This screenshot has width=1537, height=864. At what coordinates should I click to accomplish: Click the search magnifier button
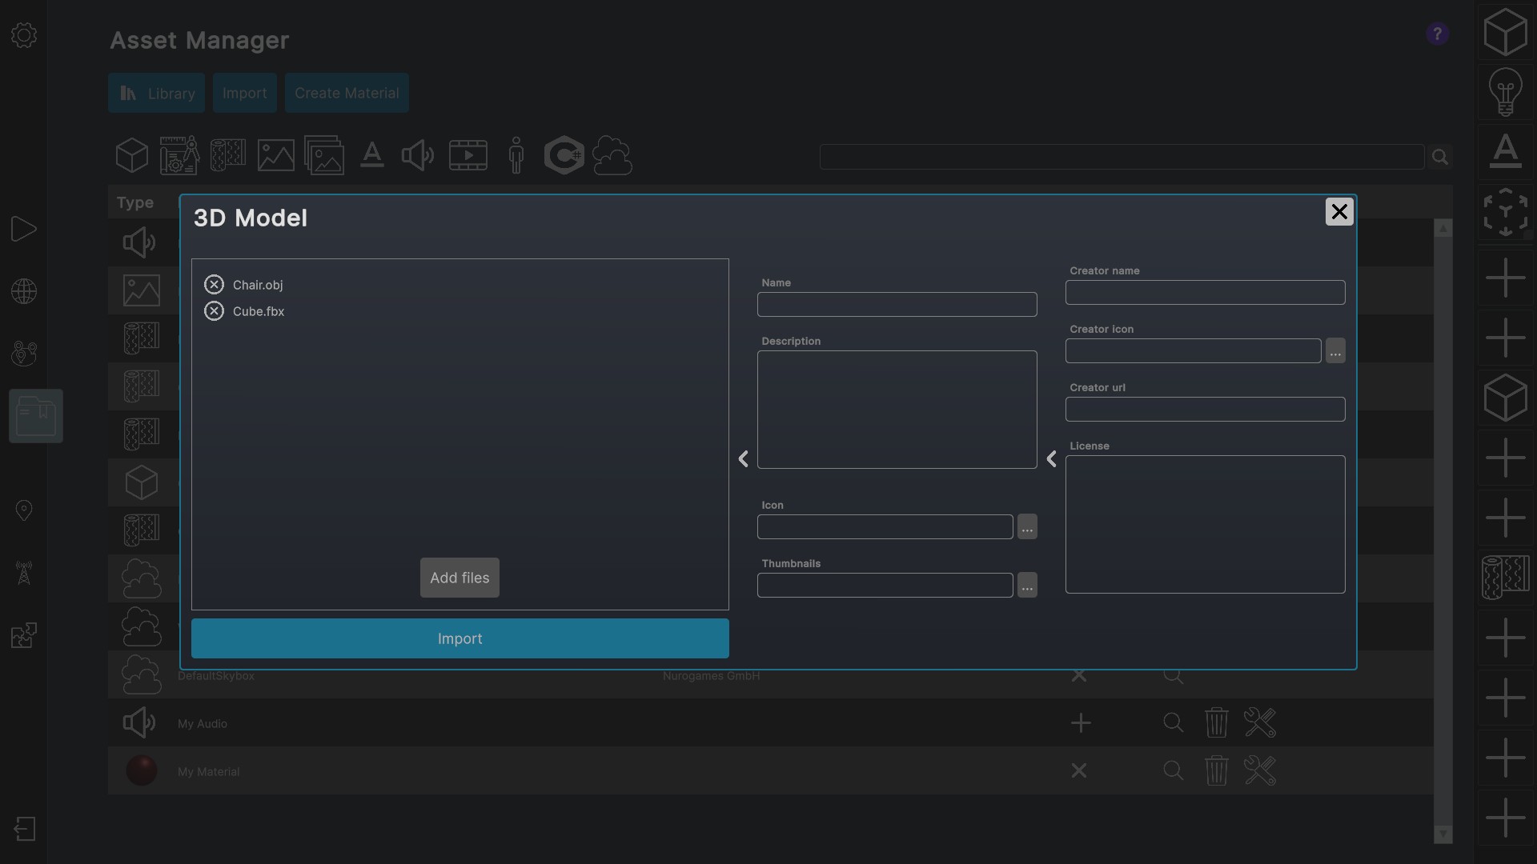[x=1440, y=157]
